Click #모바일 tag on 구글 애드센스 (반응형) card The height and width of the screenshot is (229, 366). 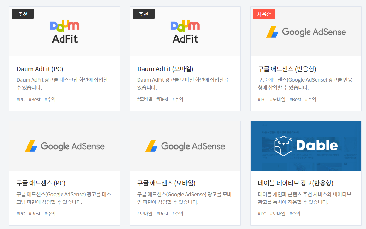point(278,99)
